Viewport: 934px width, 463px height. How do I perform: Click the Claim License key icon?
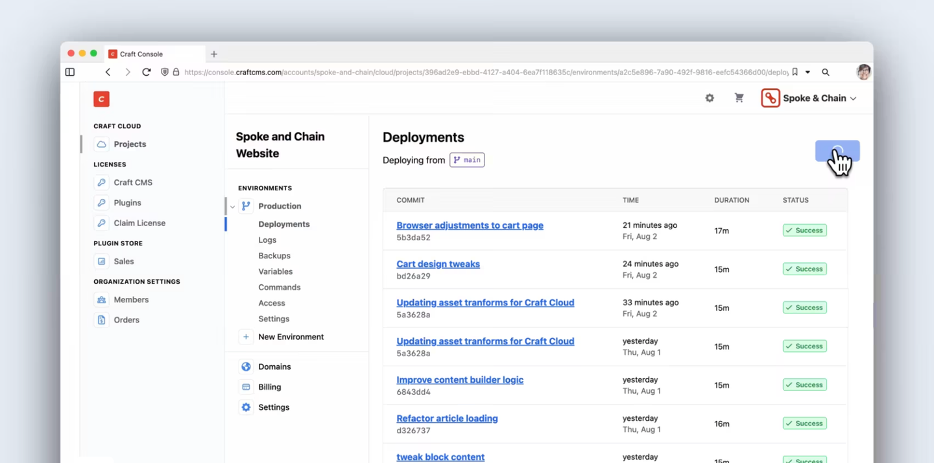(x=101, y=223)
